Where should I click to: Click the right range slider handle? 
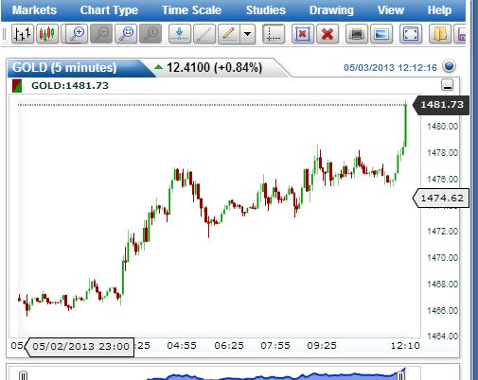pos(400,375)
